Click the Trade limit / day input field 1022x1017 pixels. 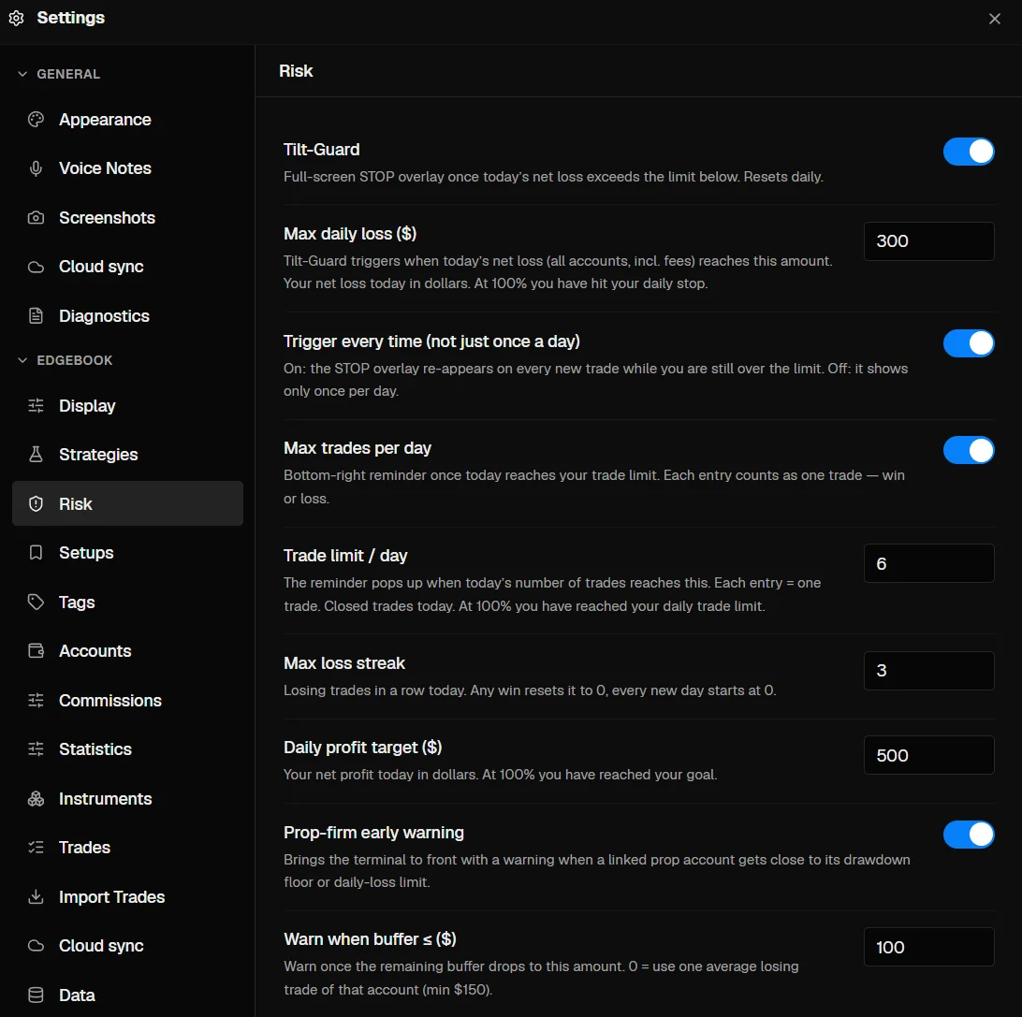point(928,563)
